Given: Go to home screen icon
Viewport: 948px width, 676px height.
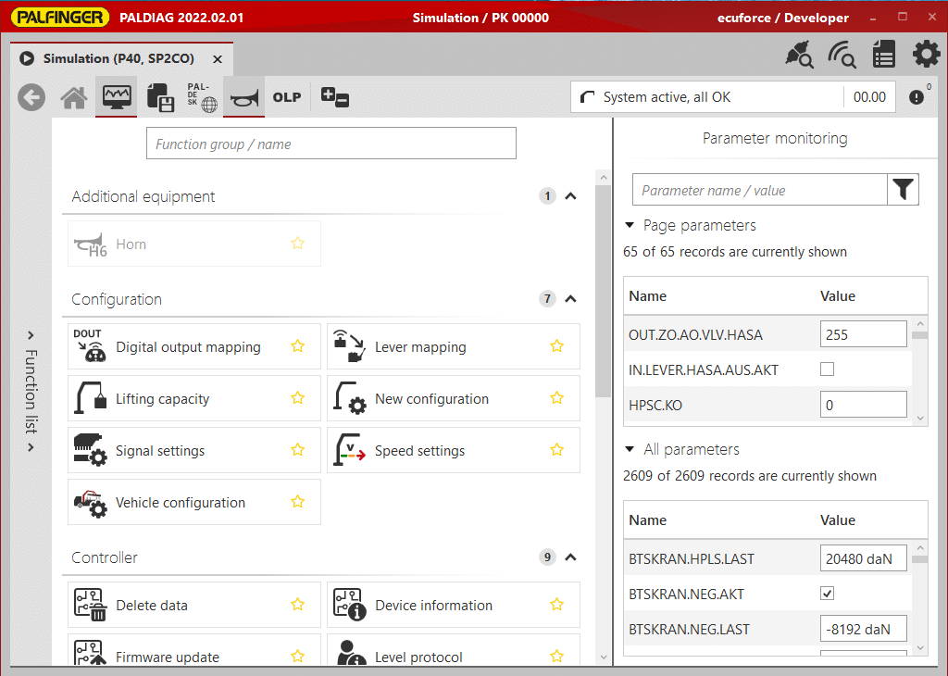Looking at the screenshot, I should [x=74, y=97].
